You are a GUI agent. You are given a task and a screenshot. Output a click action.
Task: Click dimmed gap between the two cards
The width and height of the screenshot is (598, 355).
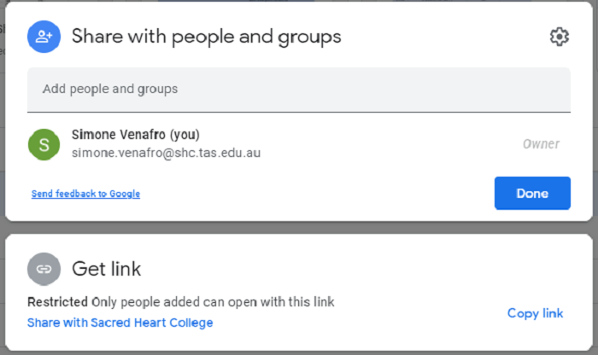[x=299, y=228]
